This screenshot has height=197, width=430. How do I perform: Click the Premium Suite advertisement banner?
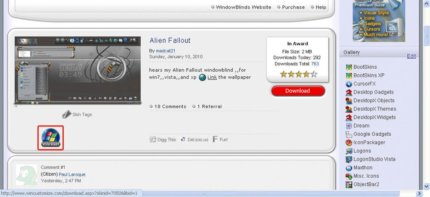379,21
